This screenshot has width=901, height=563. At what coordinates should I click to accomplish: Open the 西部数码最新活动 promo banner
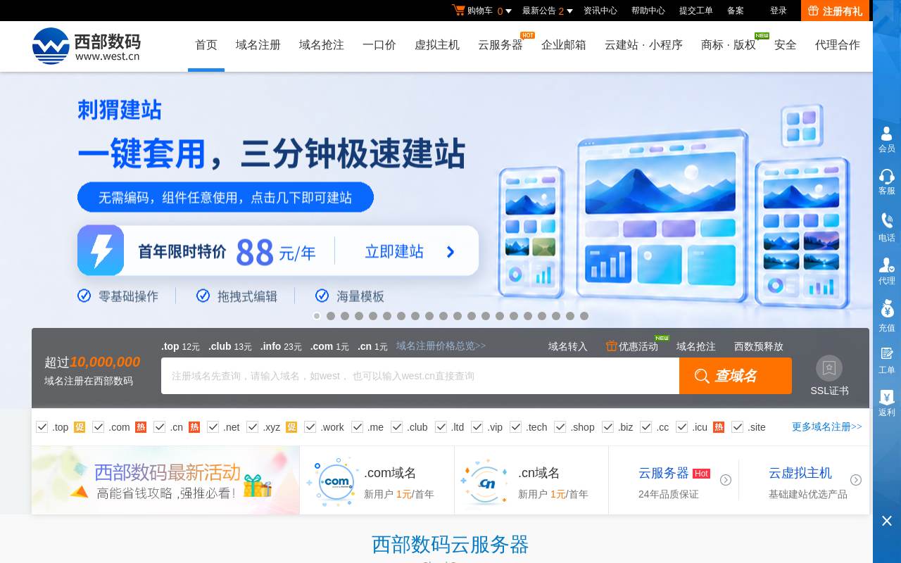point(165,480)
